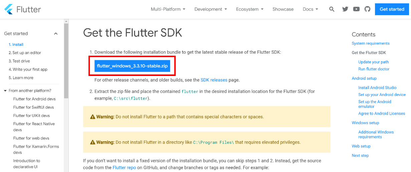
Task: Jump to Next step in Contents
Action: (360, 155)
